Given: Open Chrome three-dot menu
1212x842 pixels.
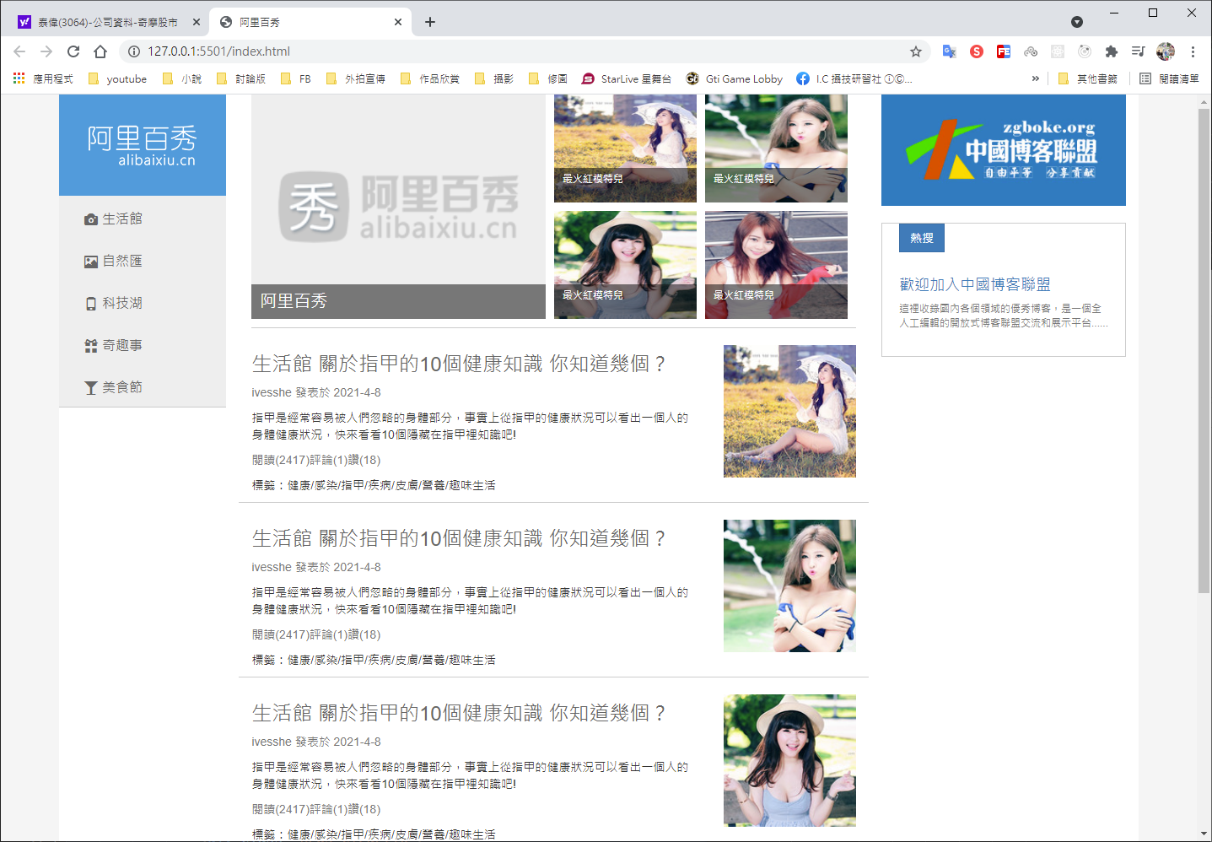Looking at the screenshot, I should tap(1193, 51).
